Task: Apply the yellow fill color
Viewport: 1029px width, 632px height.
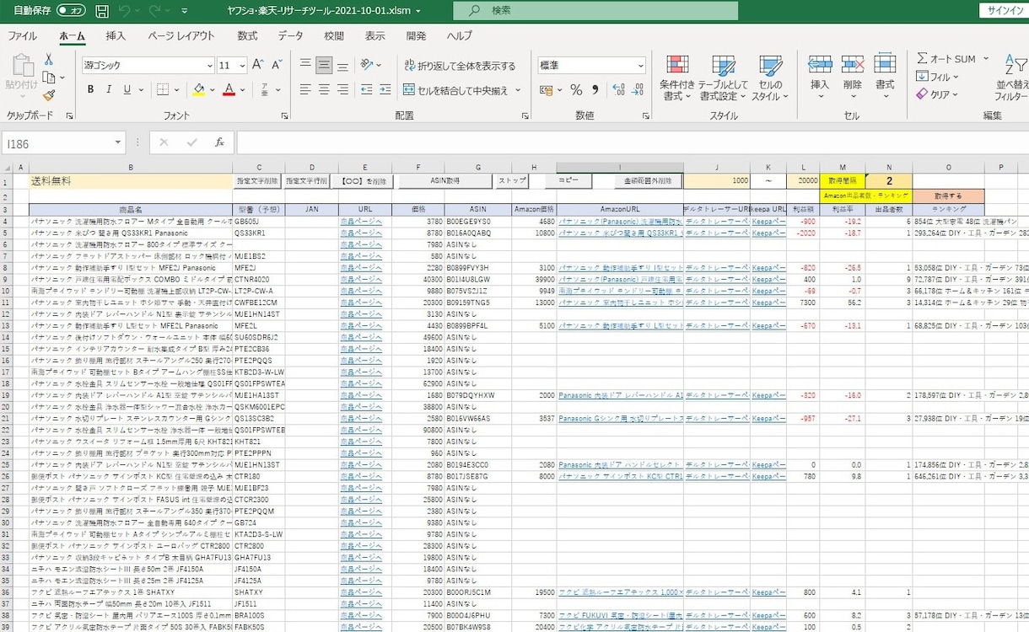Action: 199,89
